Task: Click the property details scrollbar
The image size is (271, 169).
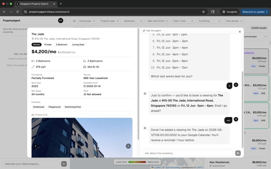Action: (x=138, y=84)
